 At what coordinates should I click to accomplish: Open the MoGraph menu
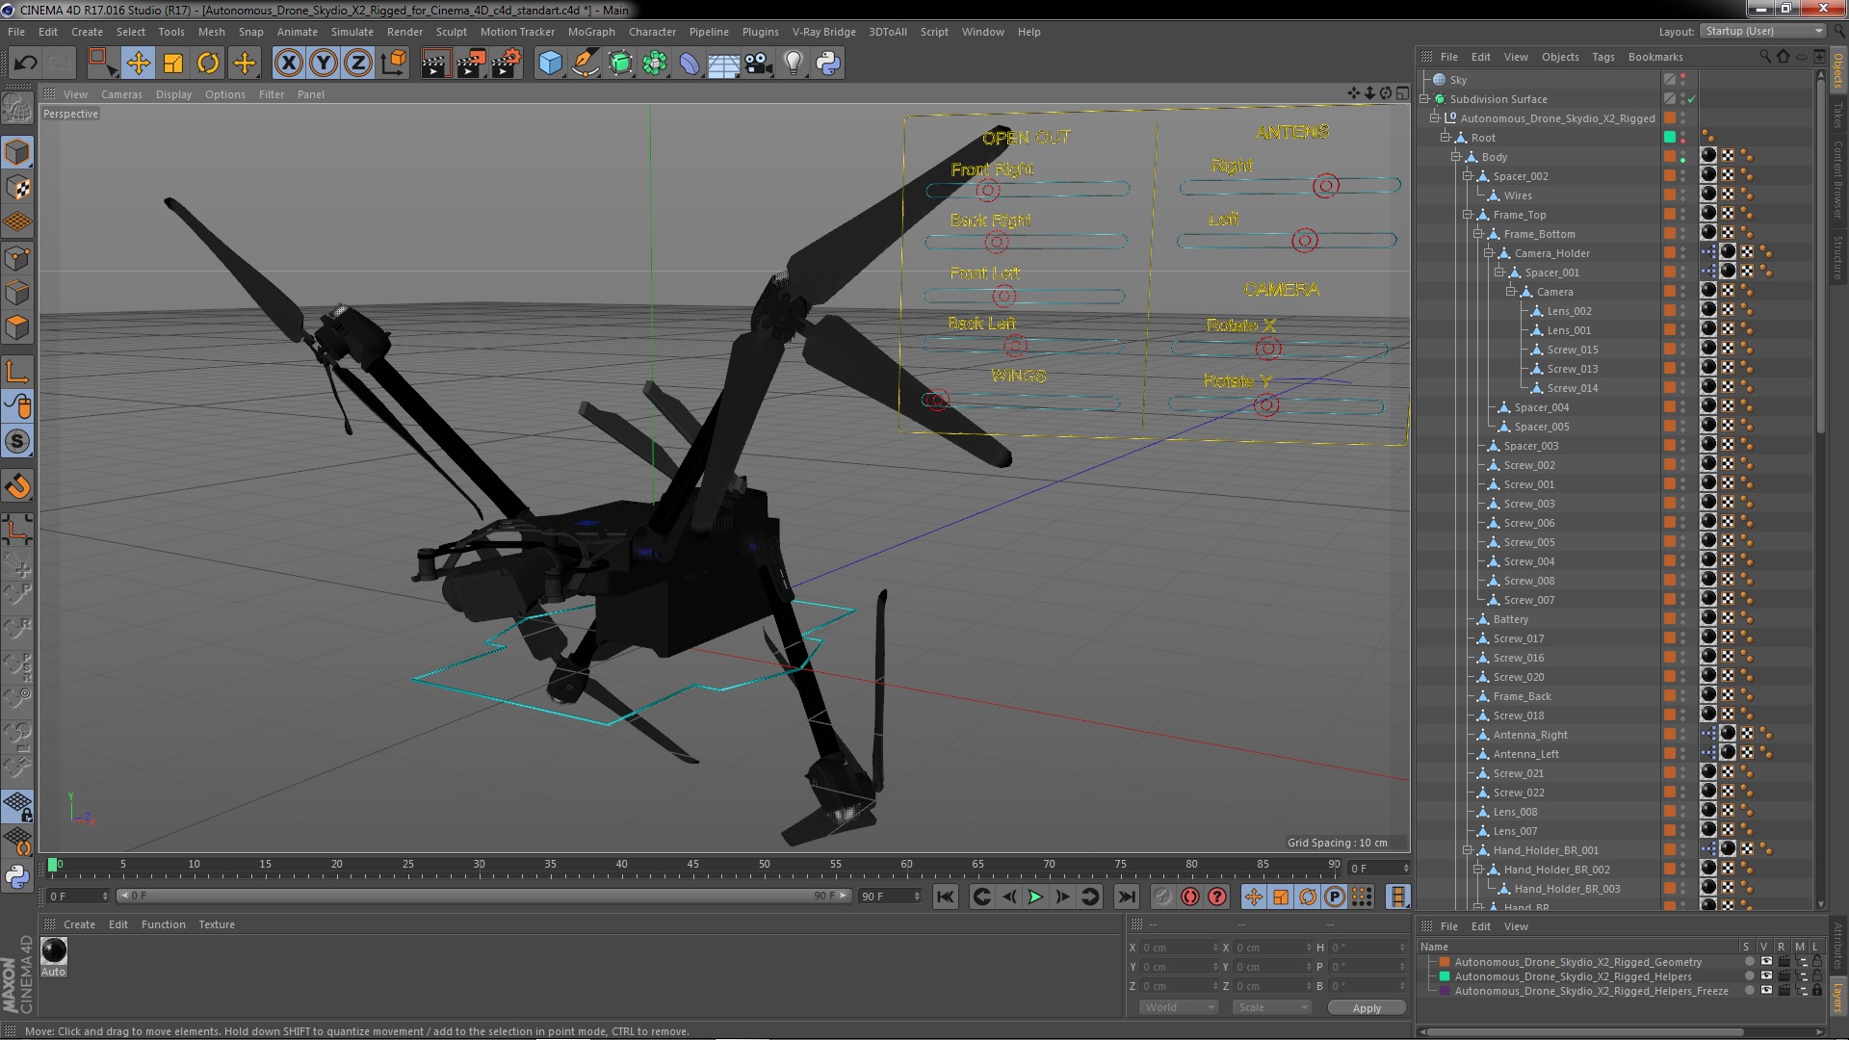coord(590,32)
